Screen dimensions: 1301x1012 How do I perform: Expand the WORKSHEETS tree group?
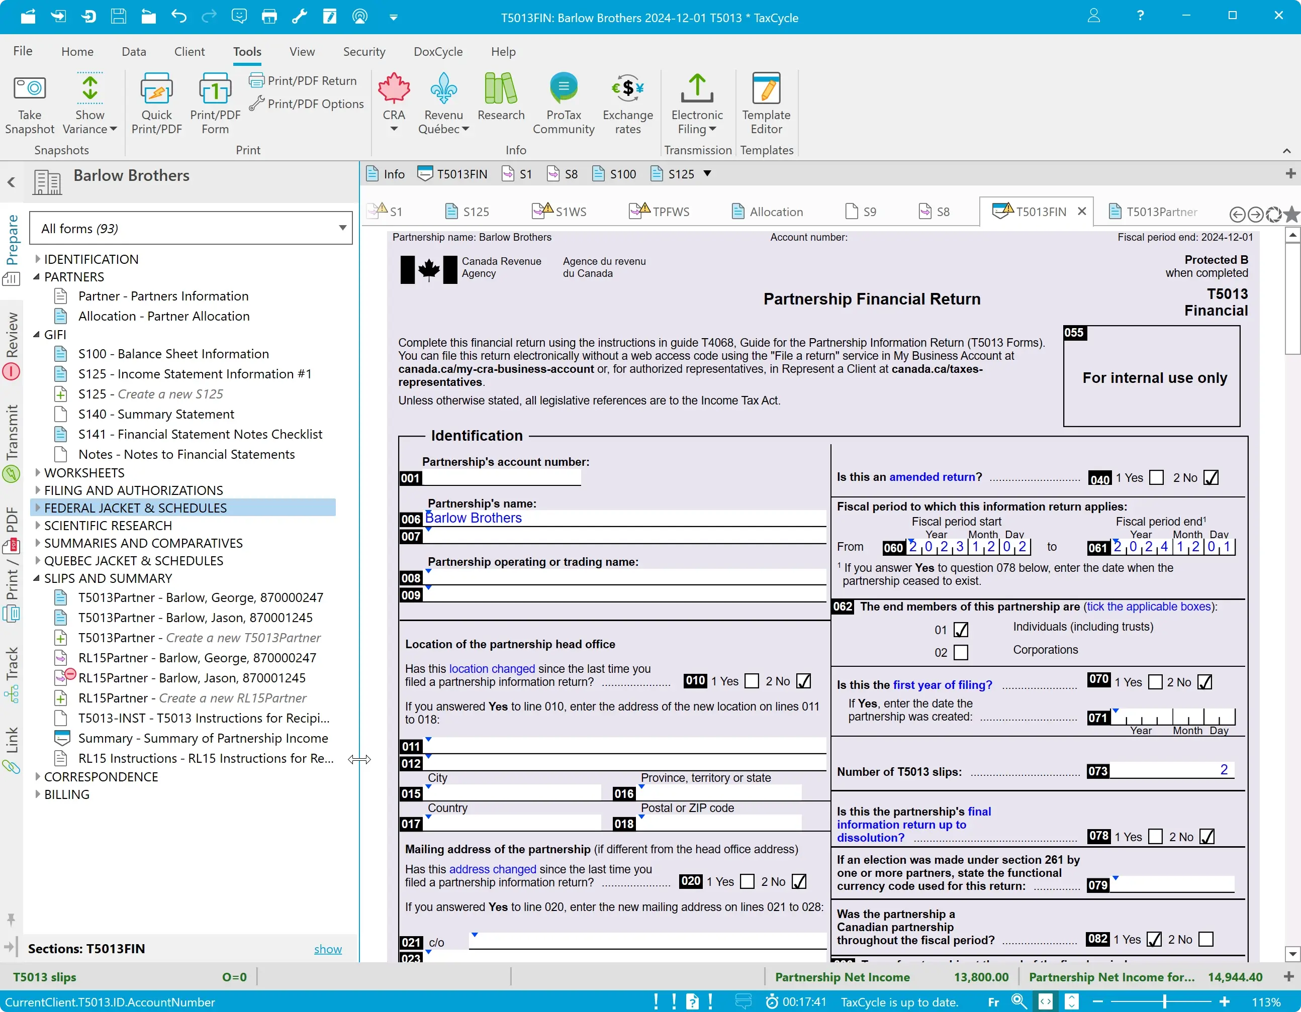(38, 473)
